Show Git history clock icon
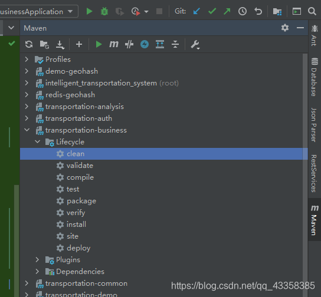The height and width of the screenshot is (297, 321). coord(243,11)
